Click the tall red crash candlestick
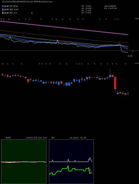 115,83
